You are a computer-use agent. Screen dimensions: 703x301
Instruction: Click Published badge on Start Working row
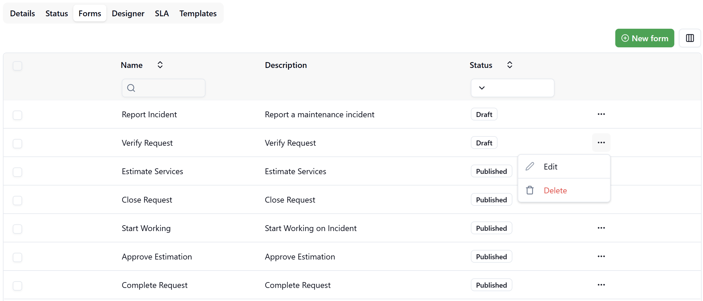[x=491, y=228]
